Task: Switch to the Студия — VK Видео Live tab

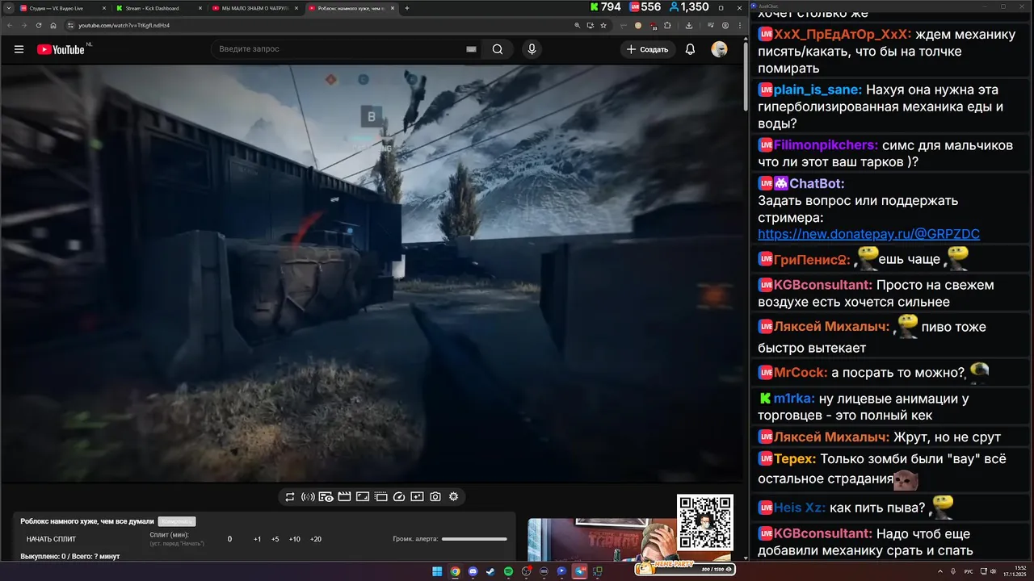Action: tap(62, 8)
